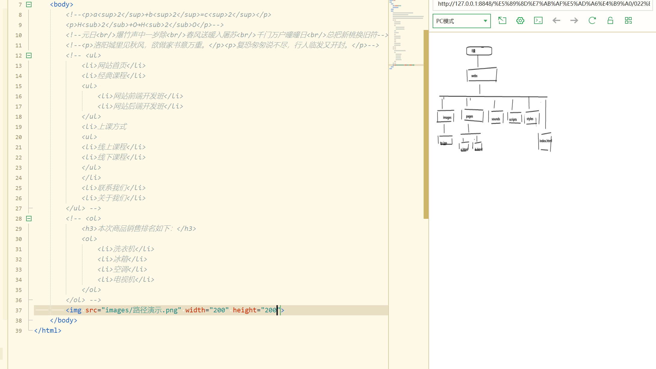The height and width of the screenshot is (369, 656).
Task: Click line number 37 in gutter
Action: [19, 311]
